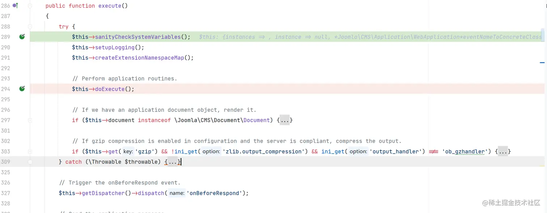547x213 pixels.
Task: Expand the folded {...} of the catch block
Action: [173, 162]
